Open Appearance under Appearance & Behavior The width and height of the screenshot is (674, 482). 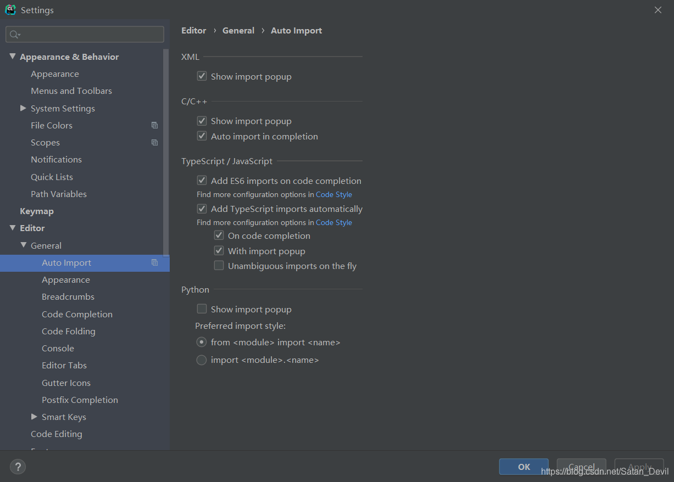tap(55, 74)
